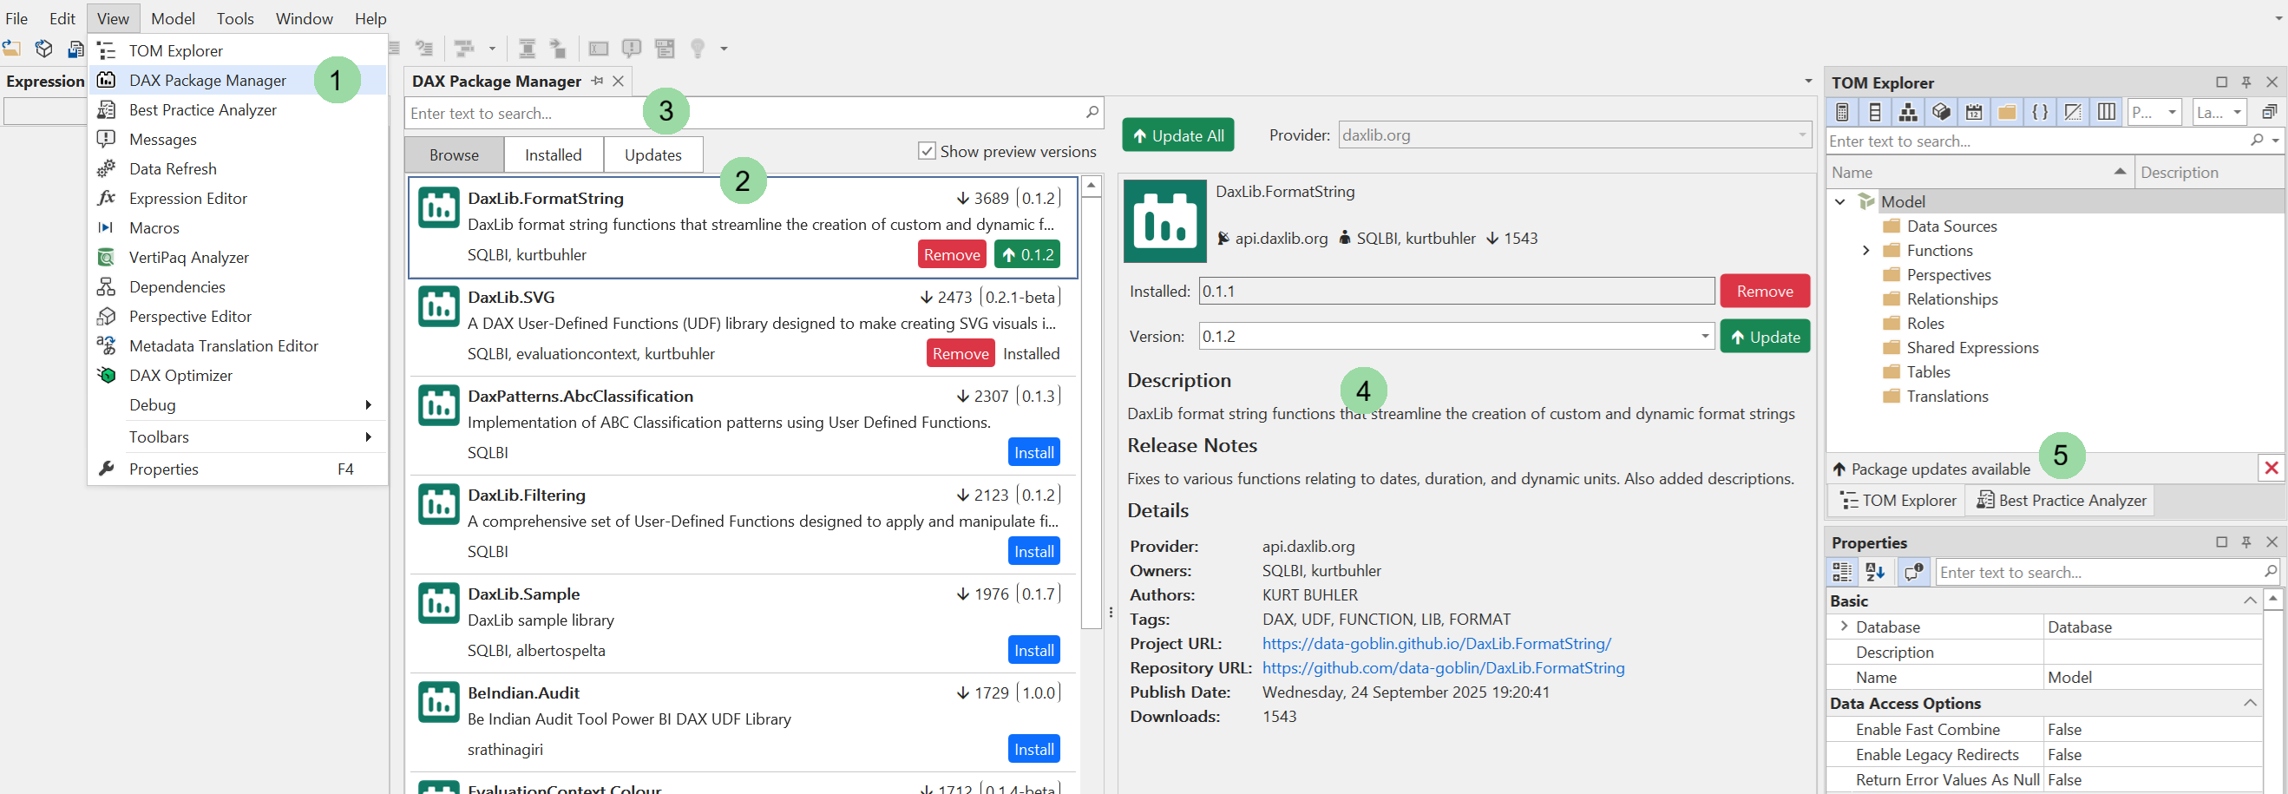The image size is (2288, 794).
Task: Click the magnifier icon in the package search bar
Action: click(x=1092, y=113)
